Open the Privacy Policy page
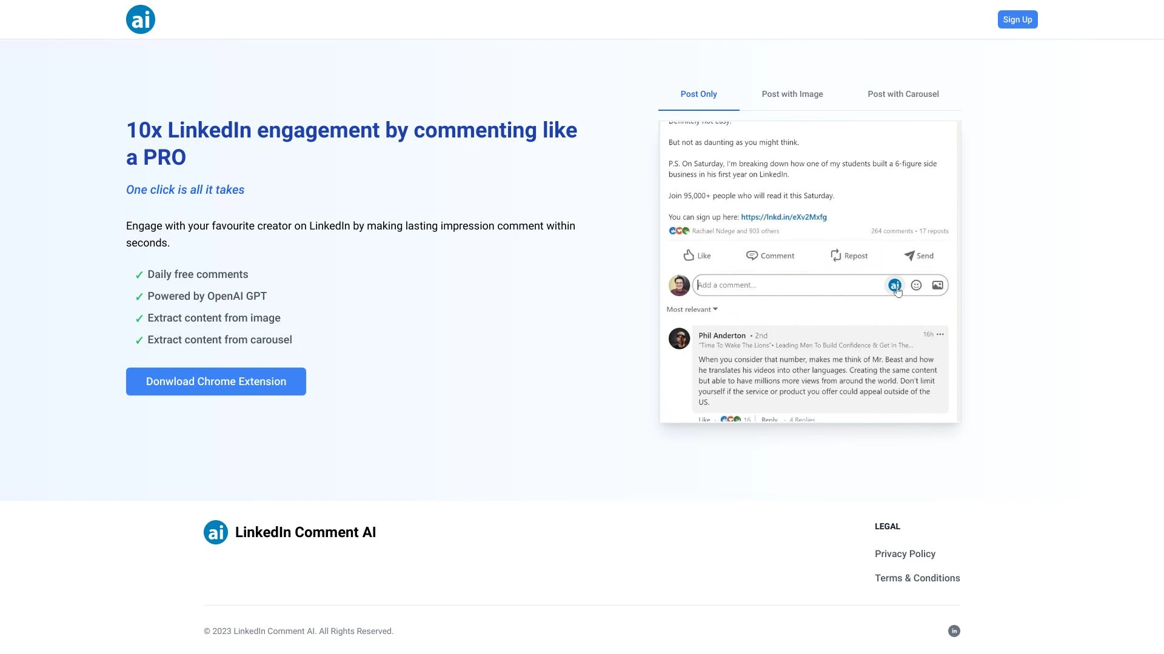The height and width of the screenshot is (654, 1164). pos(905,553)
